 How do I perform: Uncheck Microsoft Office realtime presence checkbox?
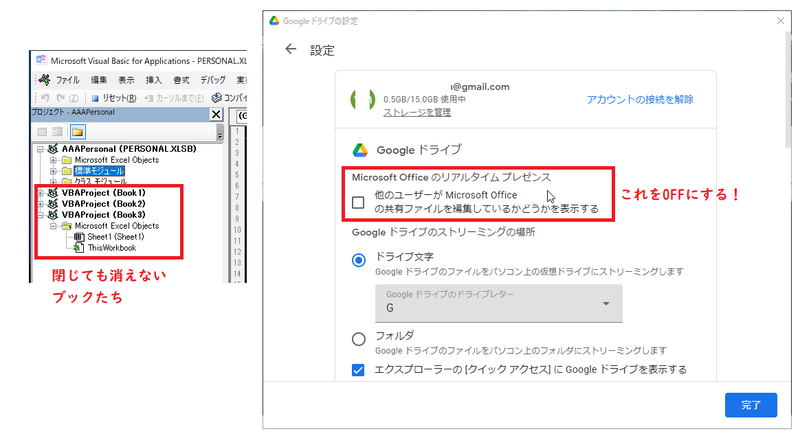tap(358, 203)
